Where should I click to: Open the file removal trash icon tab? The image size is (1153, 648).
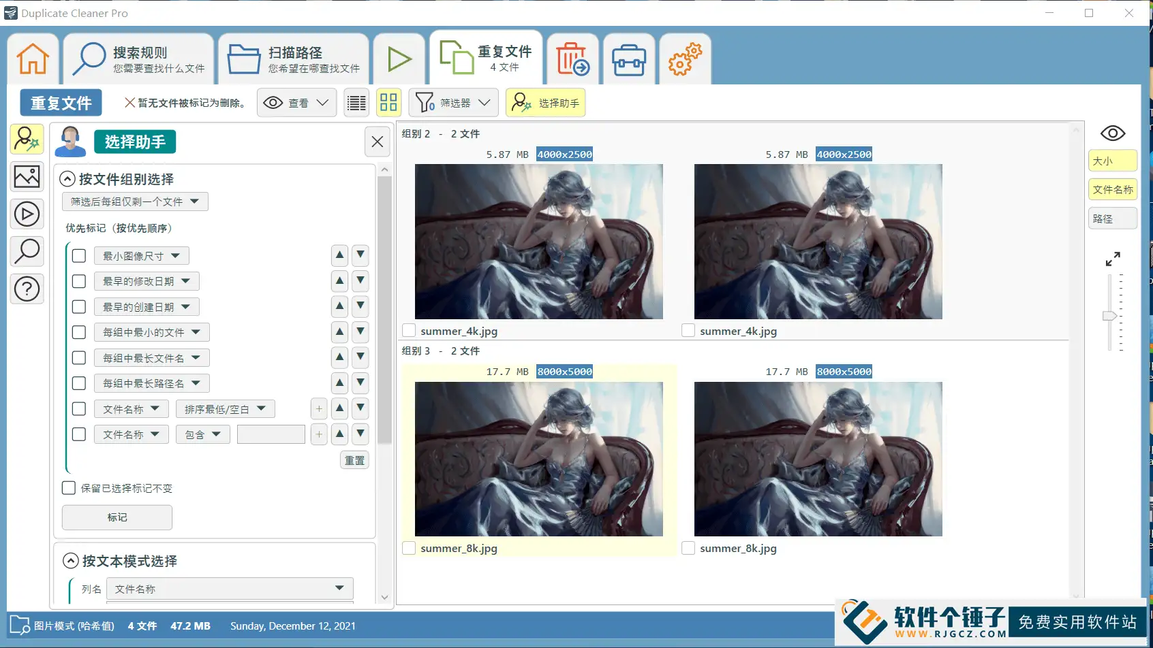572,59
